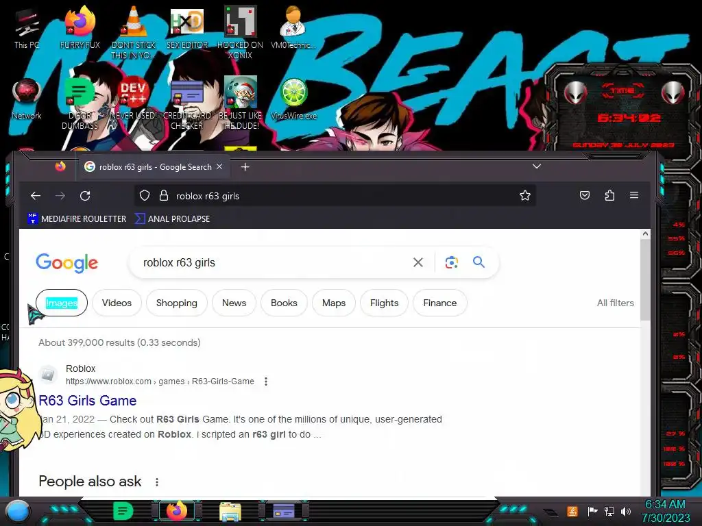Open the HxD hex editor desktop icon
The image size is (702, 526).
187,27
